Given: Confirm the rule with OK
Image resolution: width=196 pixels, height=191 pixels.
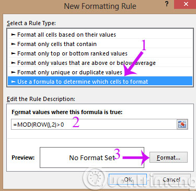Looking at the screenshot, I should click(x=128, y=179).
